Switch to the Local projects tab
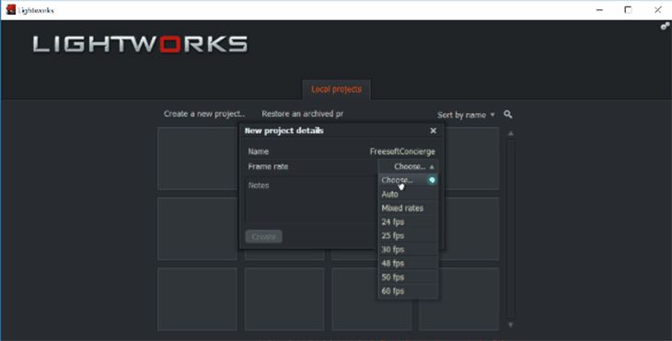 point(336,89)
